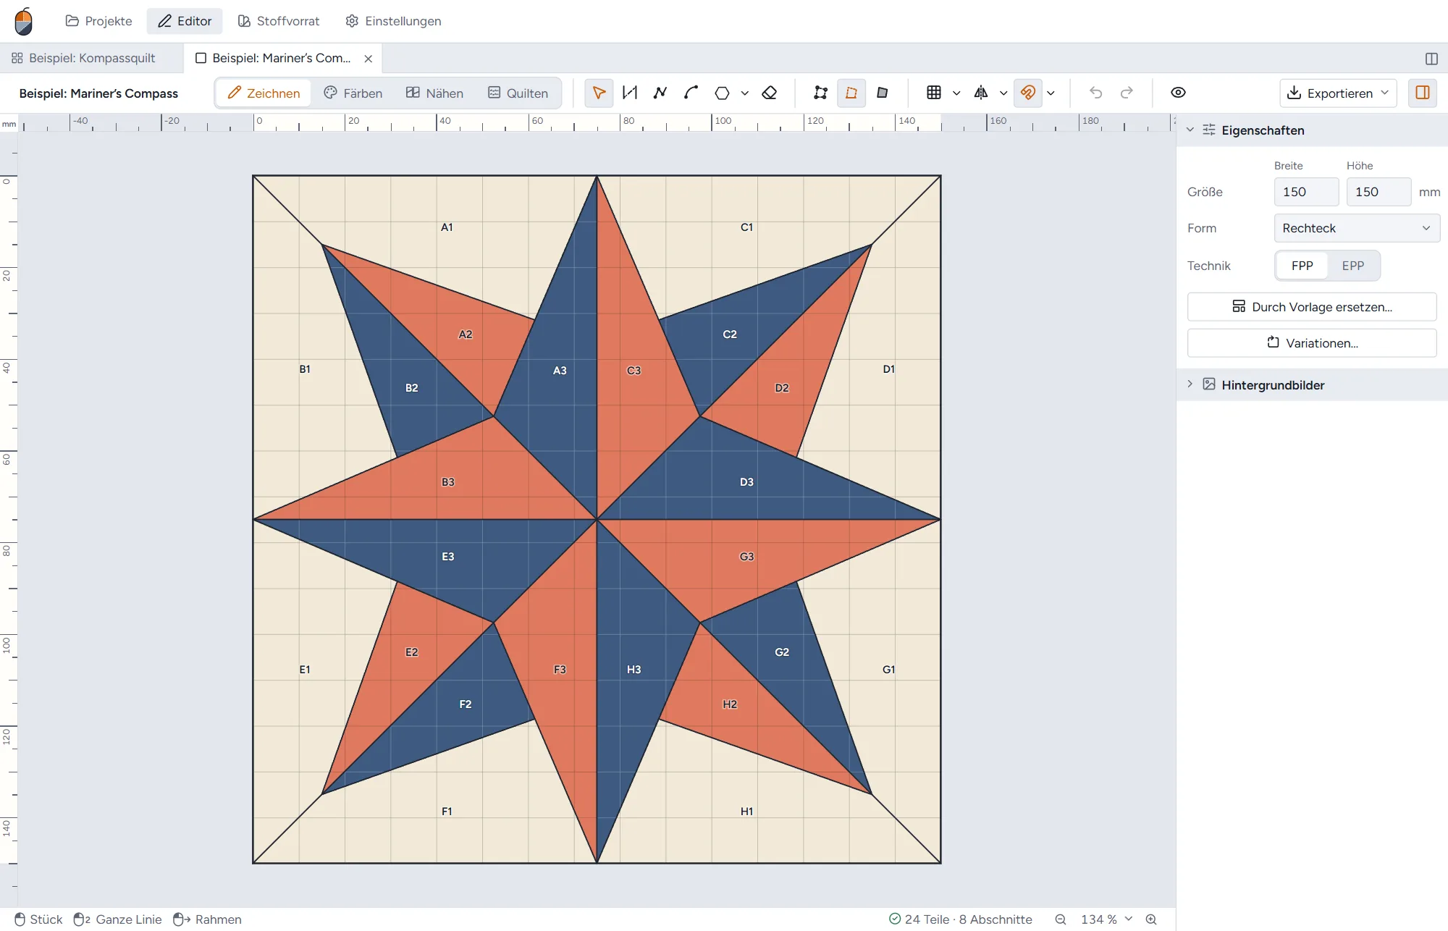
Task: Open Projekte in top navigation
Action: pos(99,21)
